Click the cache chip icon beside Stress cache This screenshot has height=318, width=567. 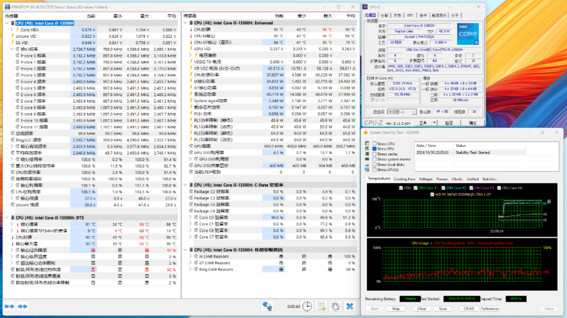pos(367,154)
